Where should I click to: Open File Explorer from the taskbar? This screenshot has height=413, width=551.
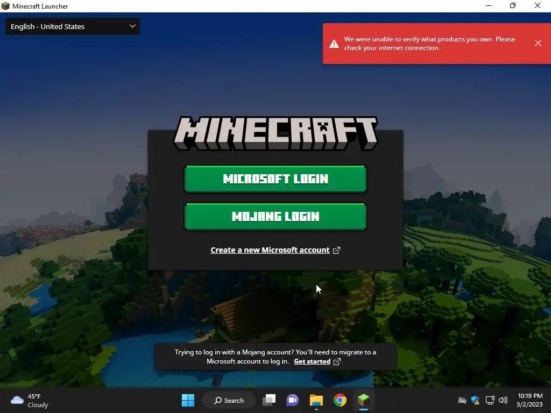coord(316,400)
